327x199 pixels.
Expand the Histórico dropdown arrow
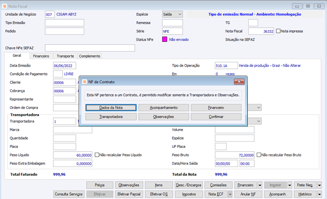(320, 194)
